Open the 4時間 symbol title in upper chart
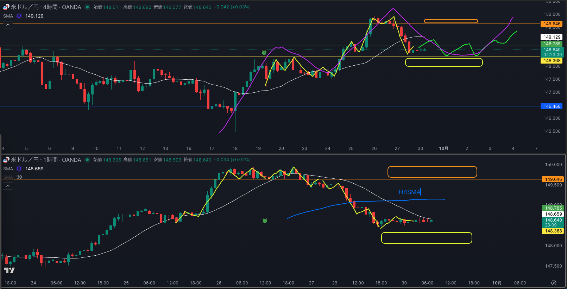This screenshot has width=567, height=289. coord(46,7)
